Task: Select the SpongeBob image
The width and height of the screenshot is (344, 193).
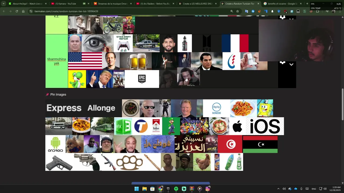Action: tap(265, 108)
